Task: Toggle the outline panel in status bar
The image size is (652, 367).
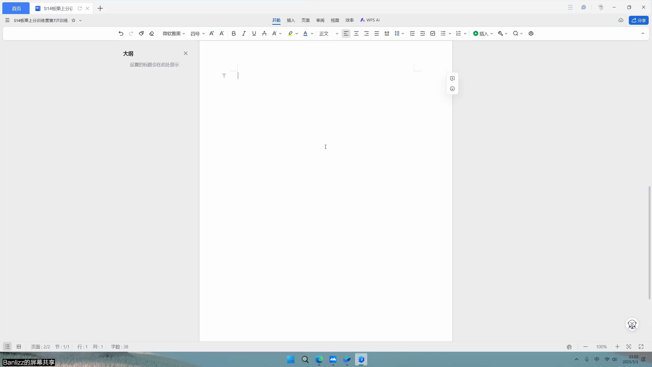Action: coord(7,347)
